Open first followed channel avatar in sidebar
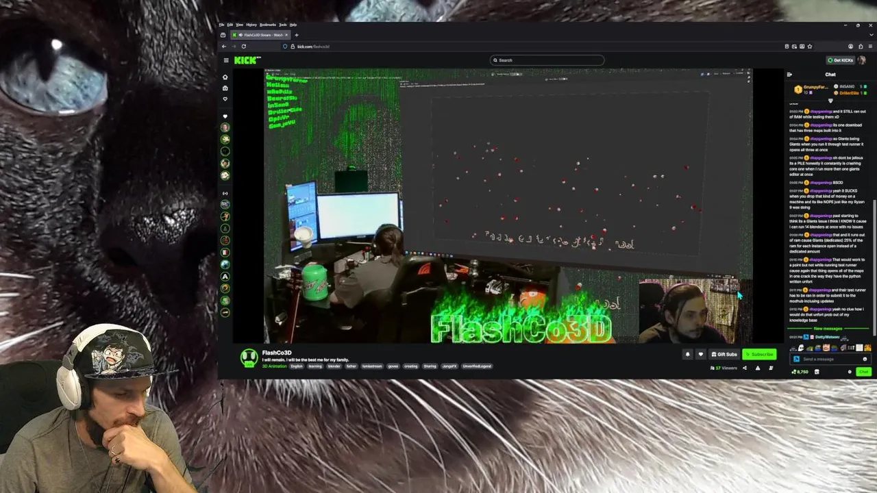The image size is (877, 493). point(225,127)
